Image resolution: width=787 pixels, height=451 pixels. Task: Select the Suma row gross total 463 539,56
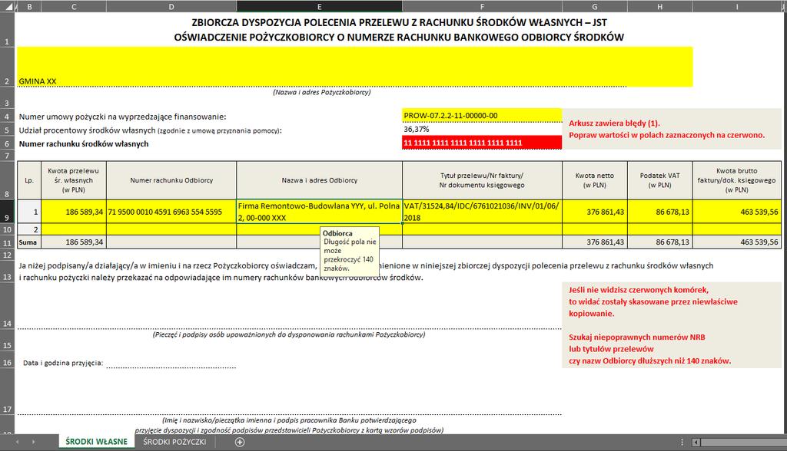737,242
